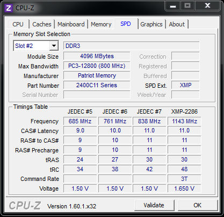Viewport: 224px width, 217px height.
Task: Open the Caches tab
Action: coord(42,24)
